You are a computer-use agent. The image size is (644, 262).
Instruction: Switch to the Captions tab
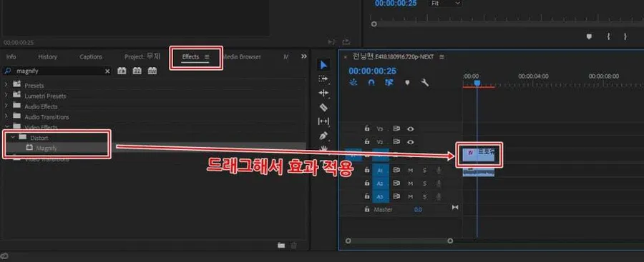point(91,56)
